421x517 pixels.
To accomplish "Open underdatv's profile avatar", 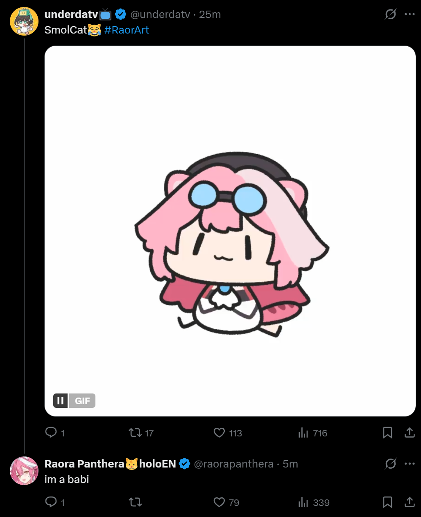I will (24, 21).
